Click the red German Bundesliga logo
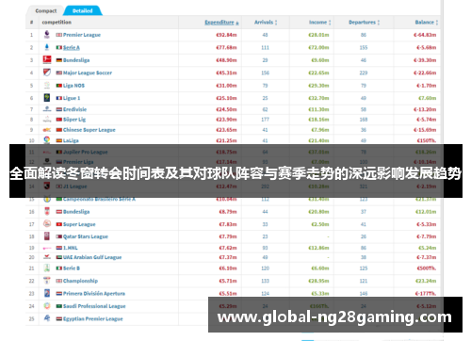Viewport: 471px width, 341px height. point(47,59)
